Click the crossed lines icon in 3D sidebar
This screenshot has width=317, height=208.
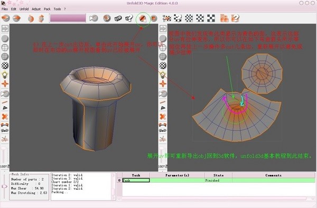point(5,139)
